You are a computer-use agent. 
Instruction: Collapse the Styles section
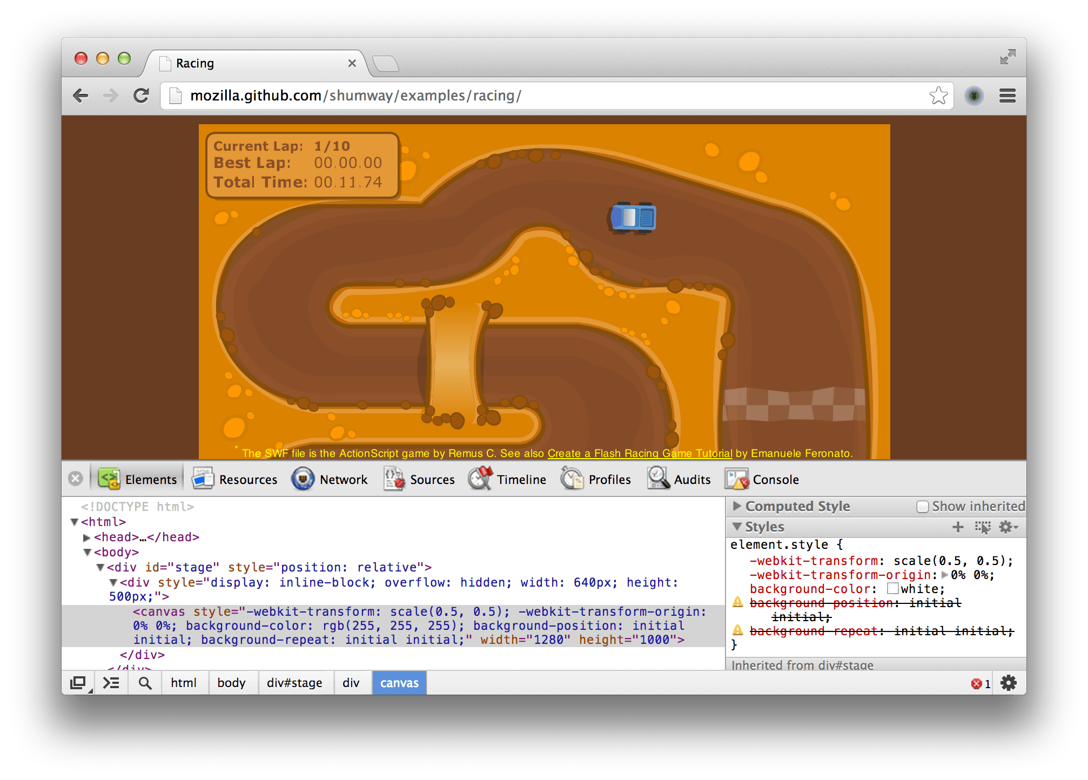[737, 527]
